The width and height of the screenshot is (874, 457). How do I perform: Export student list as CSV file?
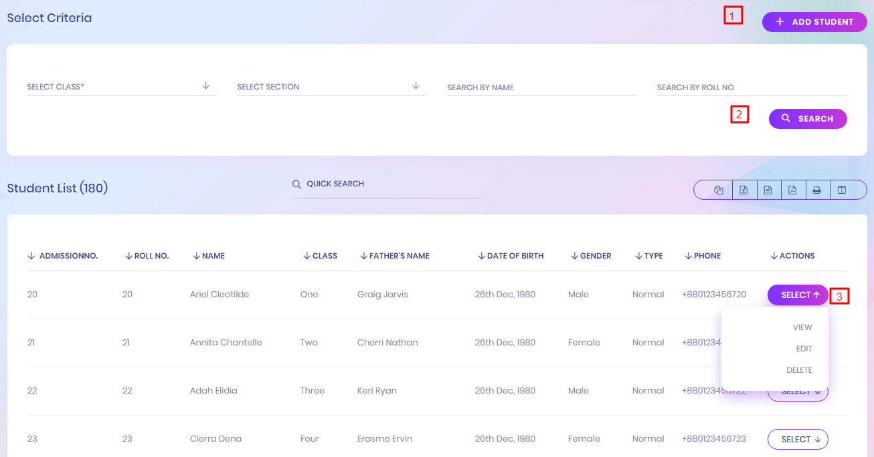click(768, 190)
